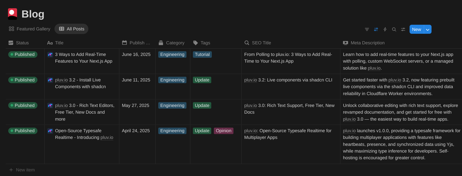Image resolution: width=462 pixels, height=176 pixels.
Task: Click the New button
Action: coord(417,29)
